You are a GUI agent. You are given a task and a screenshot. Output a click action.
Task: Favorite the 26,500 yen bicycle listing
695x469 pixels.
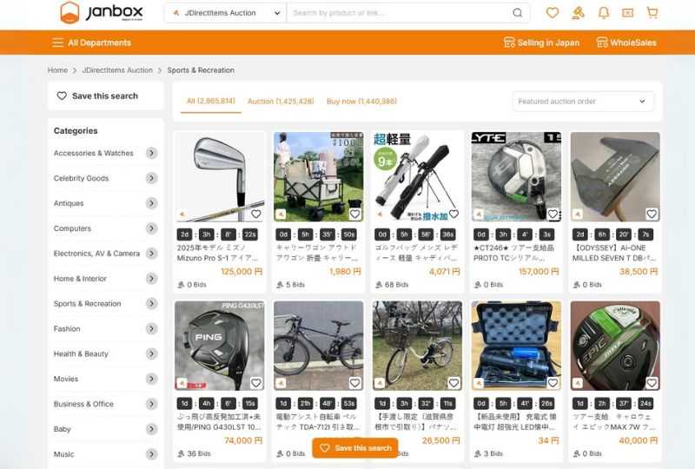[453, 382]
